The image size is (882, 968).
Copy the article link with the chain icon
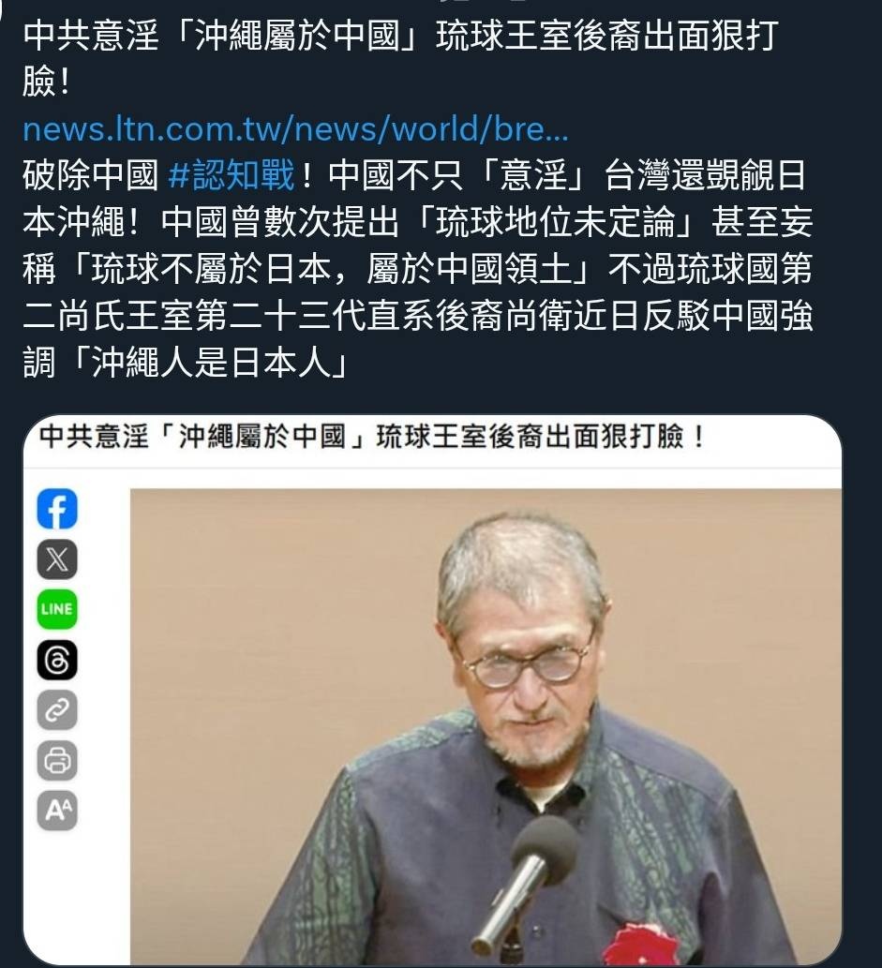pyautogui.click(x=57, y=710)
